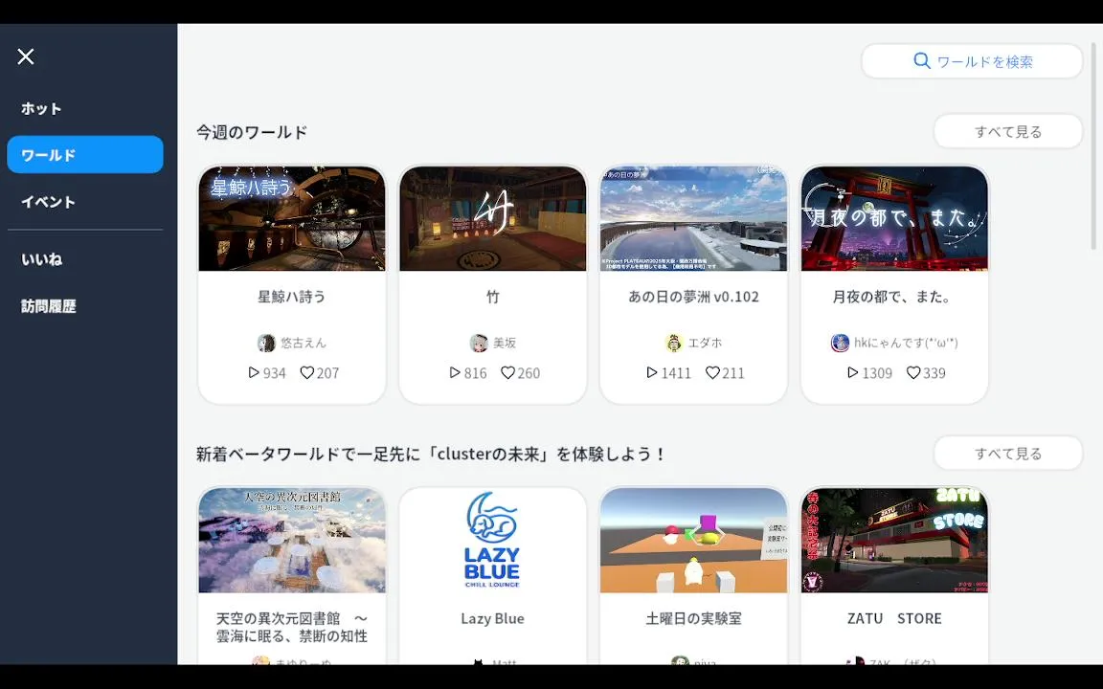Click the エダホ avatar icon
1103x689 pixels.
[674, 344]
